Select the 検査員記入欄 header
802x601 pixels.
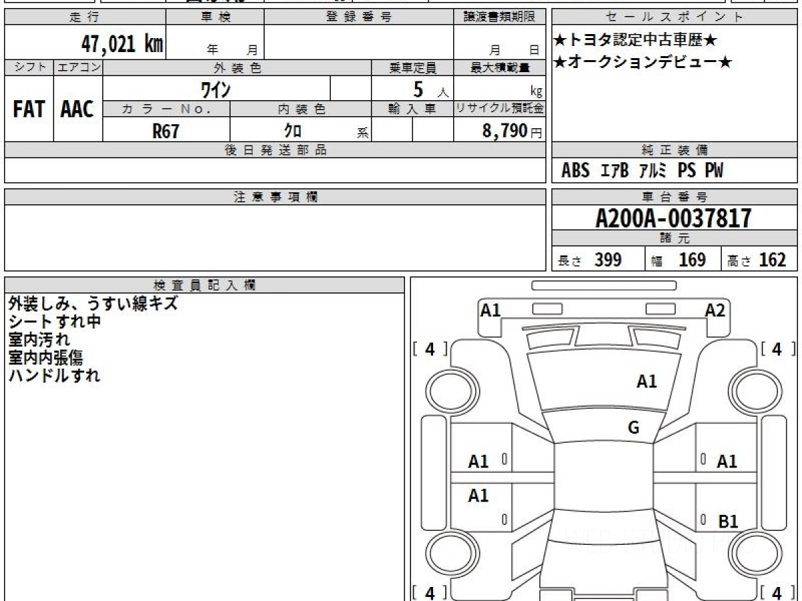click(205, 285)
